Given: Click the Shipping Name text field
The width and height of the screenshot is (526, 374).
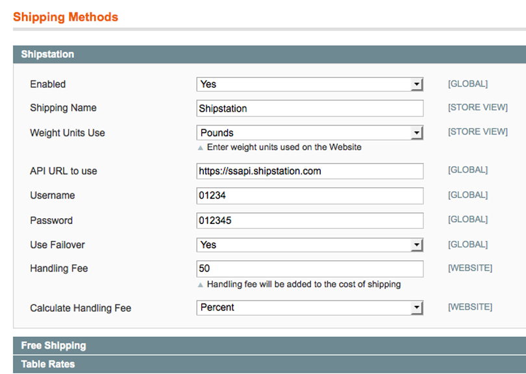Looking at the screenshot, I should point(310,108).
